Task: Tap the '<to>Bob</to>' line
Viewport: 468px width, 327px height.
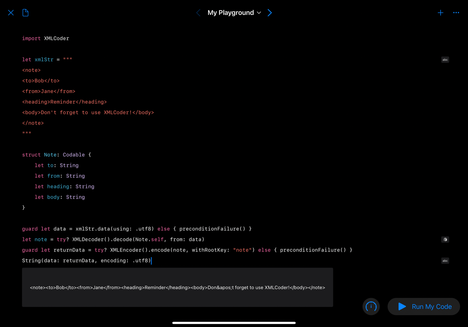Action: (x=41, y=81)
